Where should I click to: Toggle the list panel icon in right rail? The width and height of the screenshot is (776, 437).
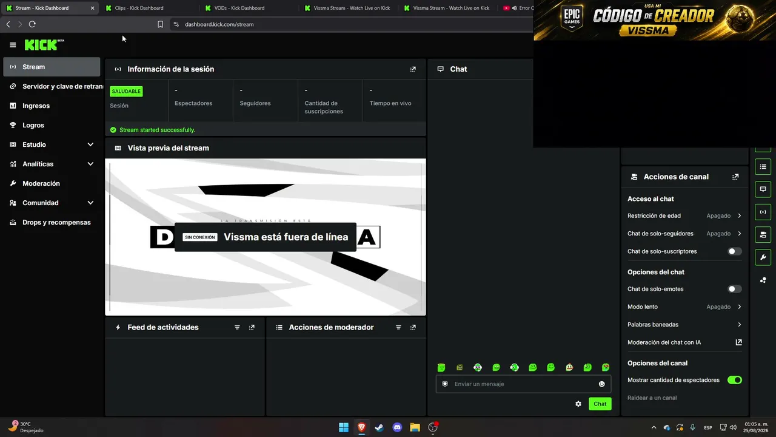(763, 167)
